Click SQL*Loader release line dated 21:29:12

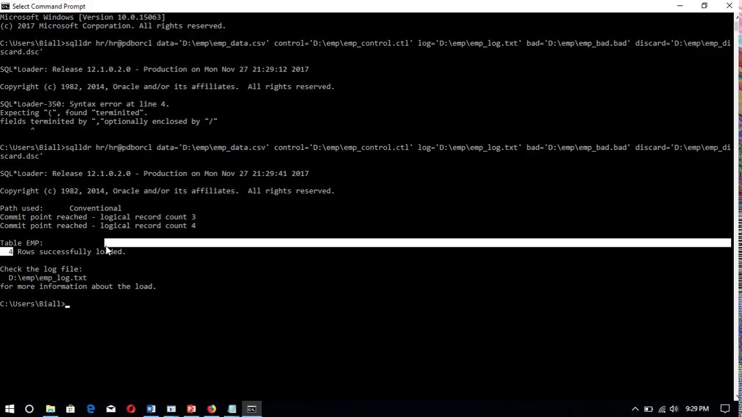154,69
